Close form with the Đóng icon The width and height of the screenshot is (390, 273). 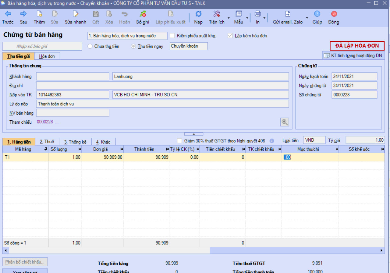pyautogui.click(x=334, y=14)
